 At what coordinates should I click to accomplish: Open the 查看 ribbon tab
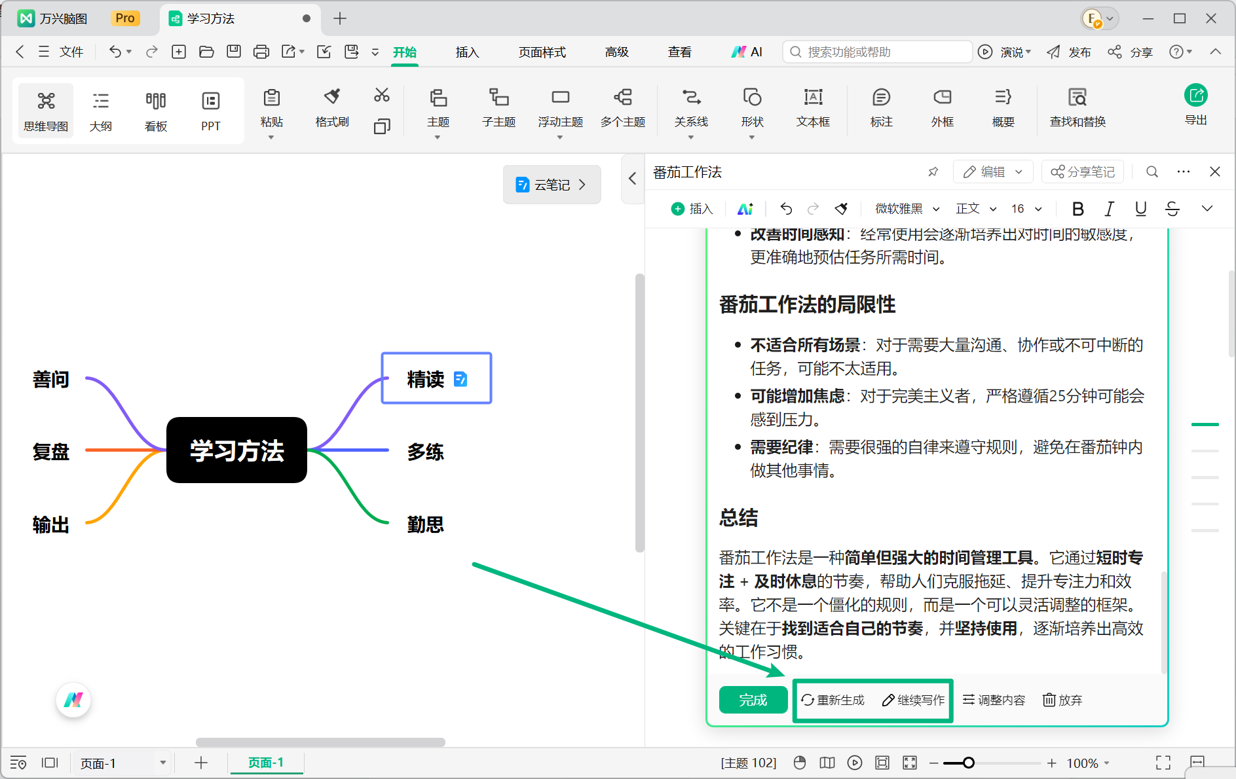click(679, 52)
